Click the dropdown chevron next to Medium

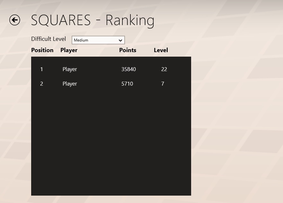120,40
